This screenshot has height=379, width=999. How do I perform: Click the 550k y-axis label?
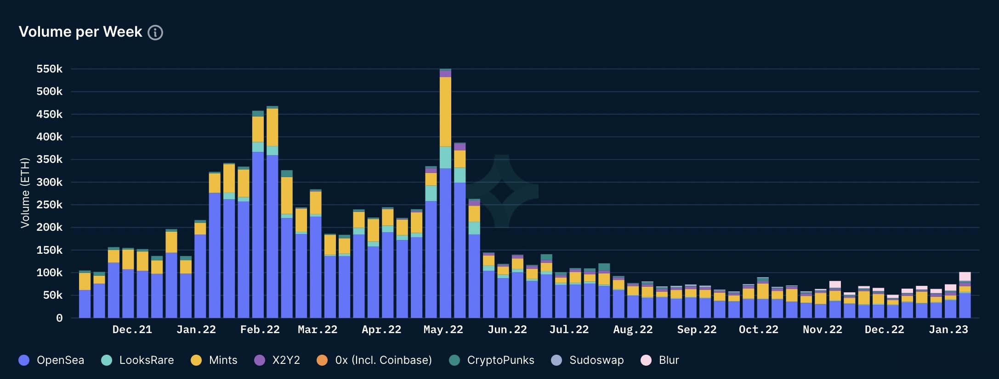49,69
